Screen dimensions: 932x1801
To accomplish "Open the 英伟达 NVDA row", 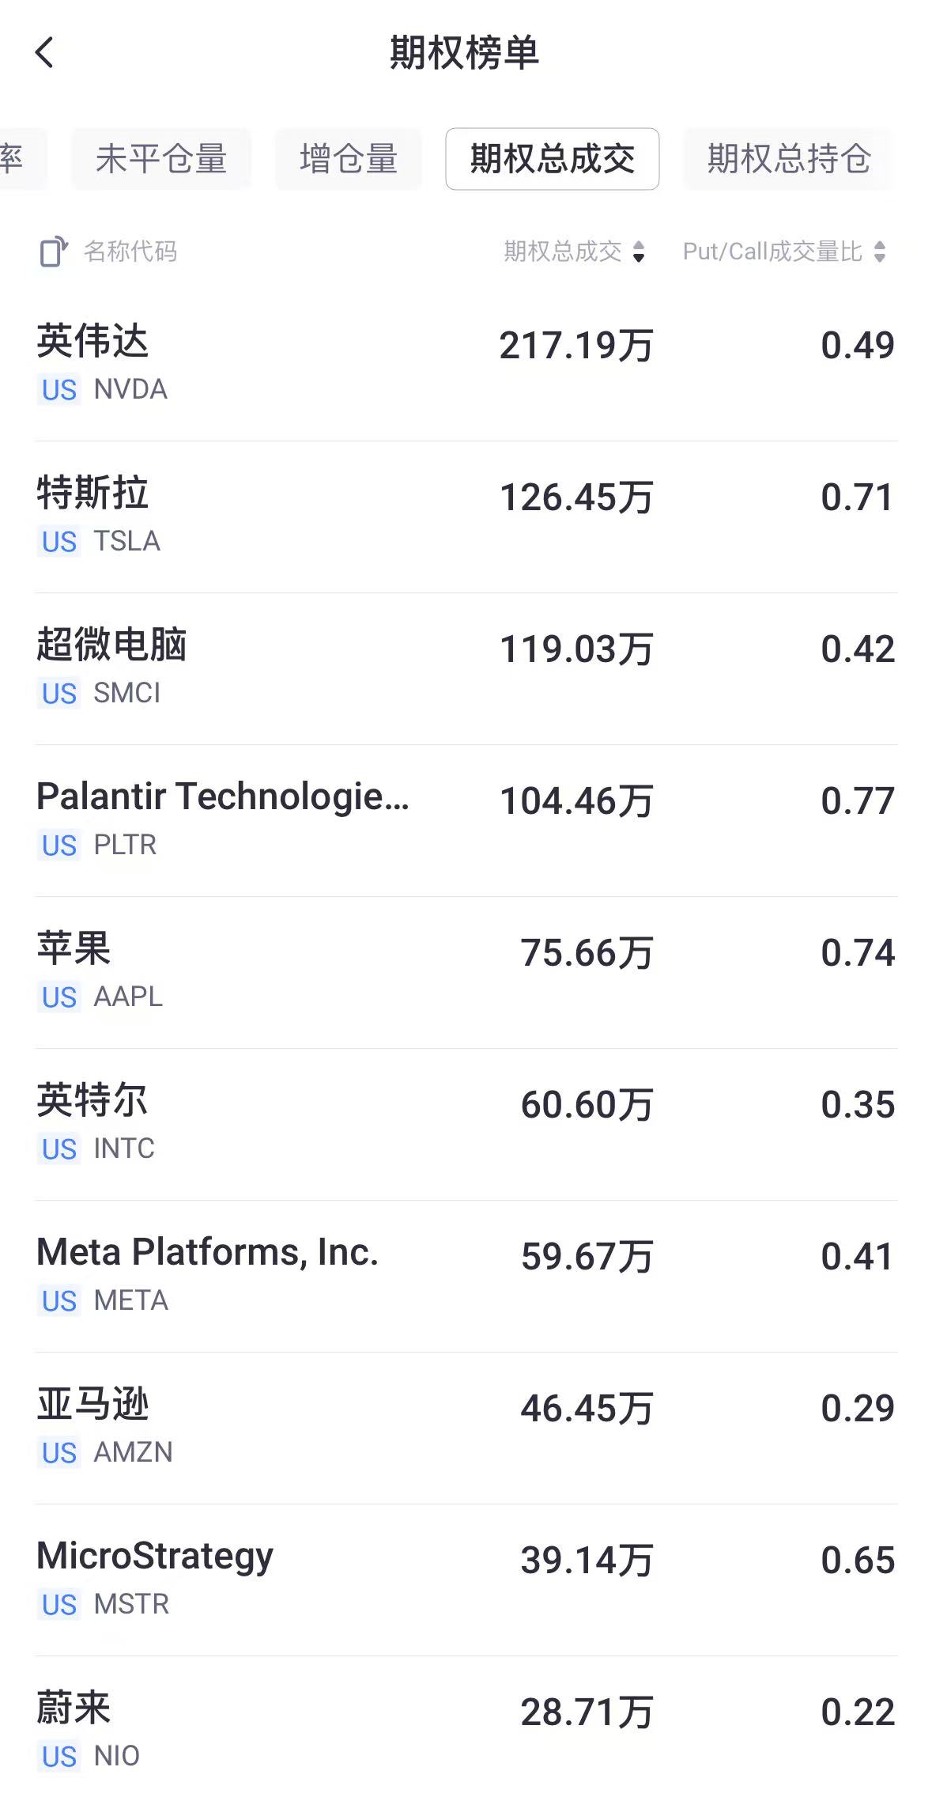I will pyautogui.click(x=466, y=365).
